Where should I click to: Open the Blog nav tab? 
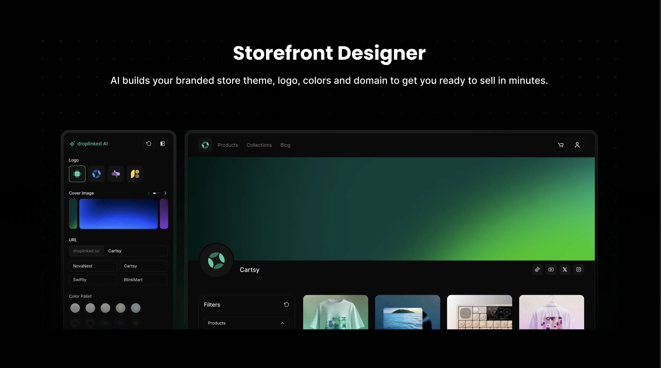click(285, 145)
